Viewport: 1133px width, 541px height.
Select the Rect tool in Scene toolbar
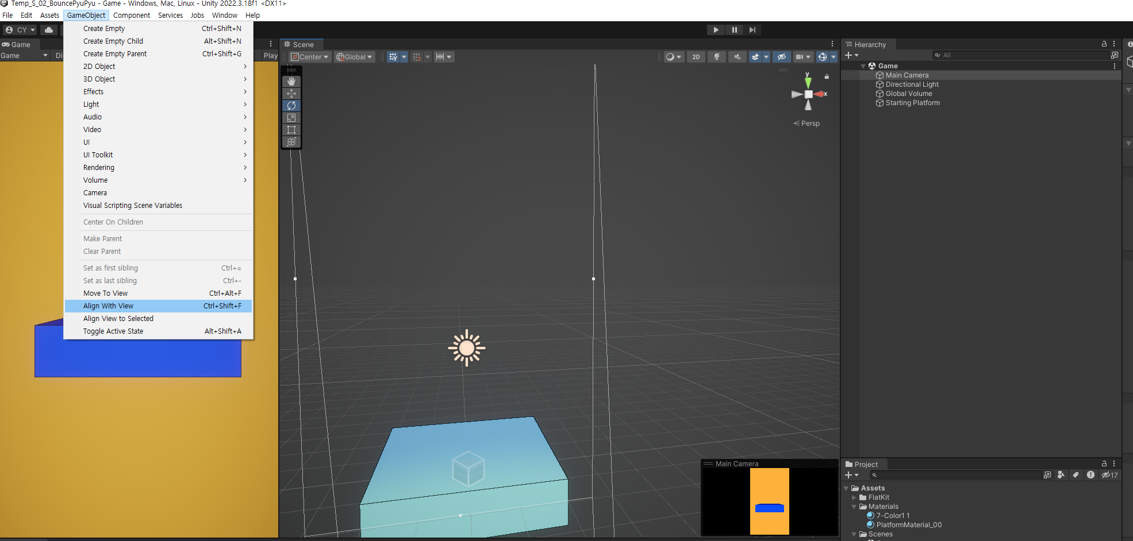[x=291, y=130]
